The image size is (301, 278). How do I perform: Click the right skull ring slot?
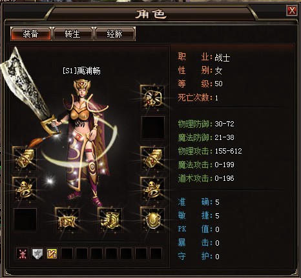(152, 189)
